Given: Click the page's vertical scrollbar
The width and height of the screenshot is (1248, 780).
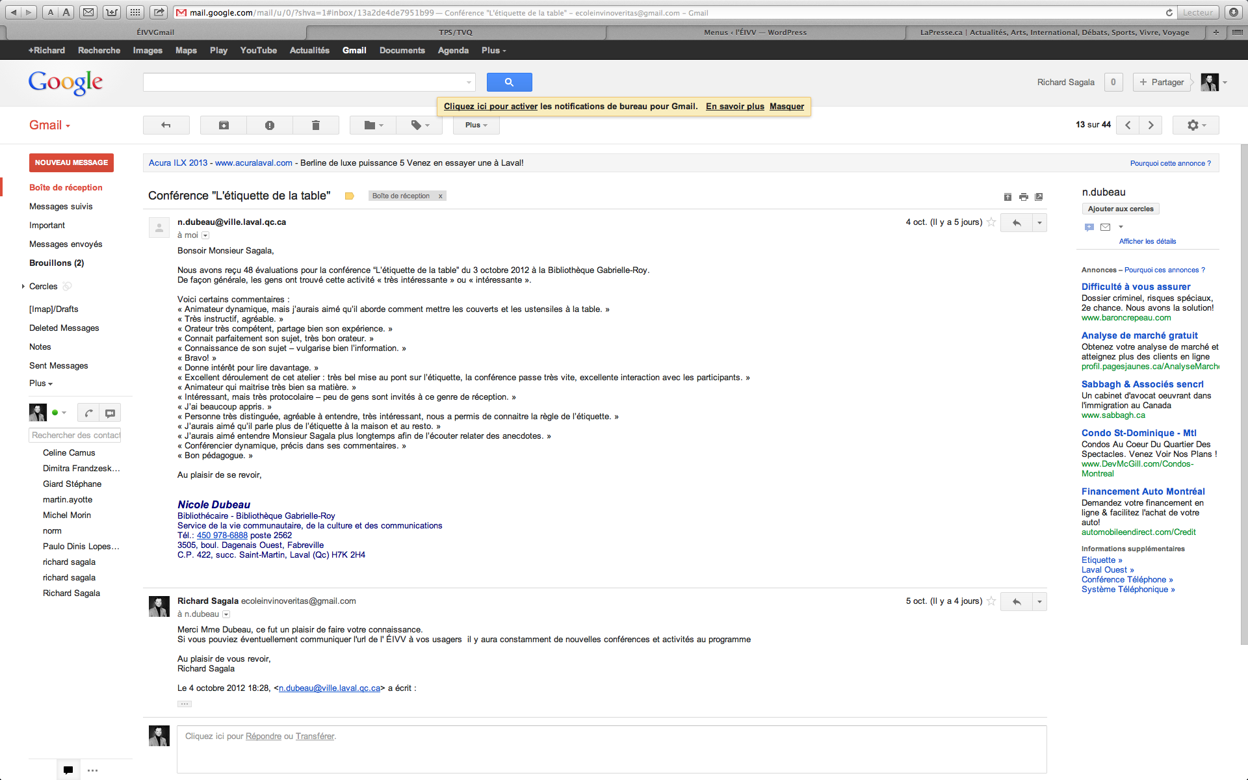Looking at the screenshot, I should (x=1243, y=390).
